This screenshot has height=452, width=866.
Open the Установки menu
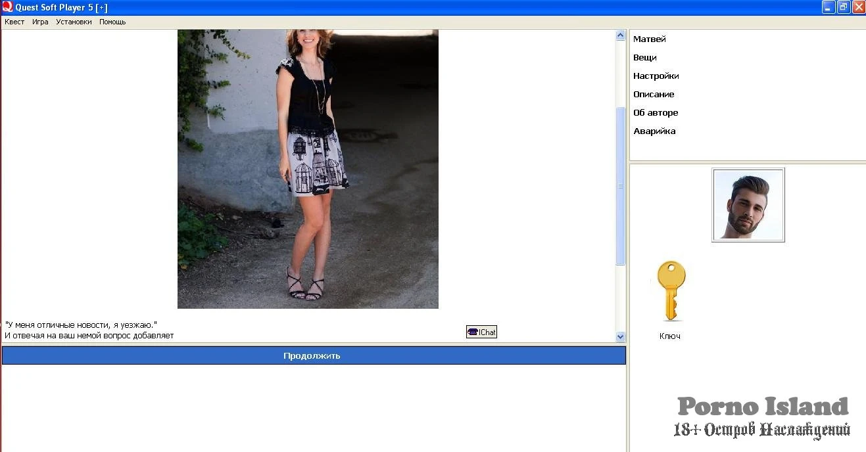[x=74, y=22]
